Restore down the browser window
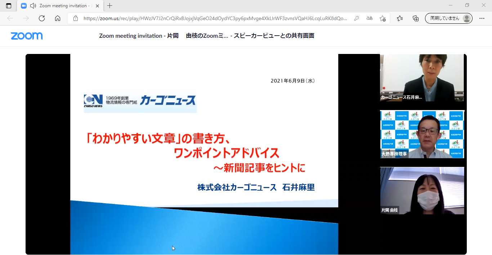The height and width of the screenshot is (255, 492). pos(467,5)
